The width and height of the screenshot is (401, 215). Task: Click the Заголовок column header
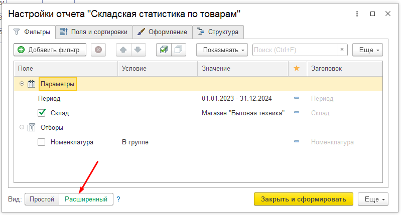[x=344, y=69]
